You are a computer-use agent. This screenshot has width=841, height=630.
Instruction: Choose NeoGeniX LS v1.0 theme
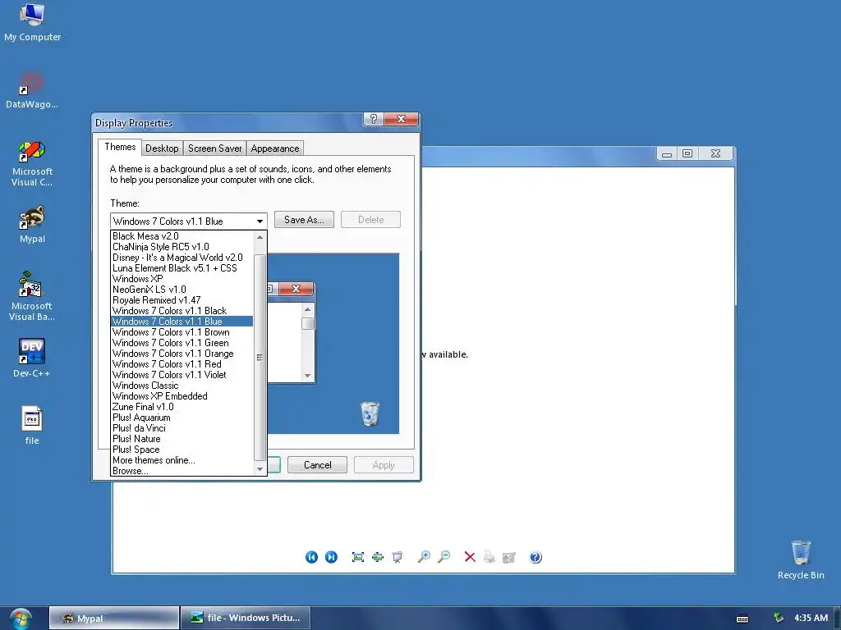pos(182,290)
